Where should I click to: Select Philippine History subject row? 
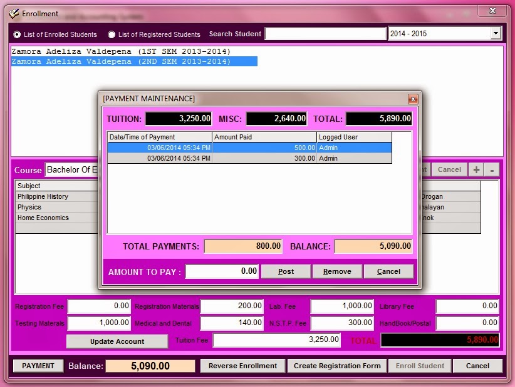(x=57, y=196)
